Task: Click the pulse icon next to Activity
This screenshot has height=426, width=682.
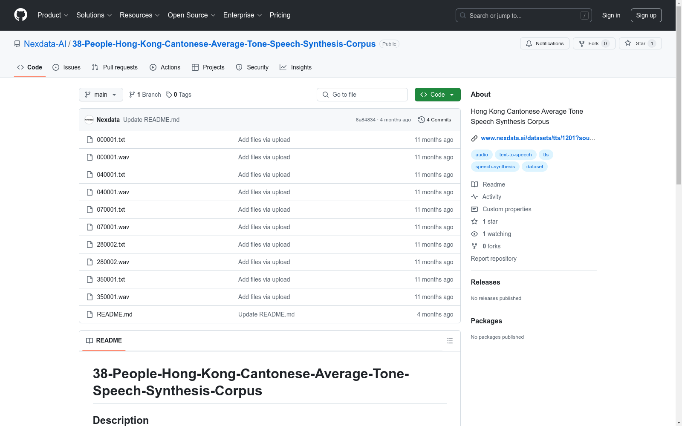Action: click(474, 197)
